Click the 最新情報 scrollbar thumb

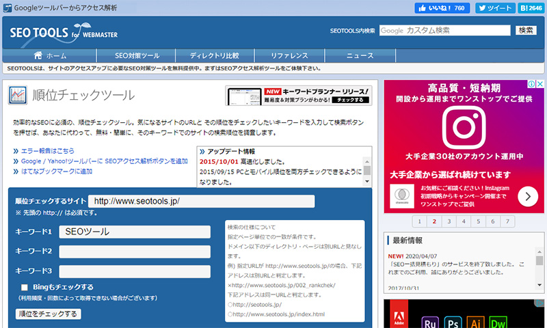point(539,260)
